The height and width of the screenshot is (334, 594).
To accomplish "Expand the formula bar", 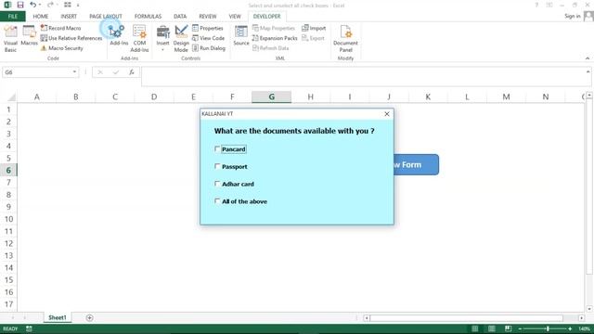I will point(588,71).
